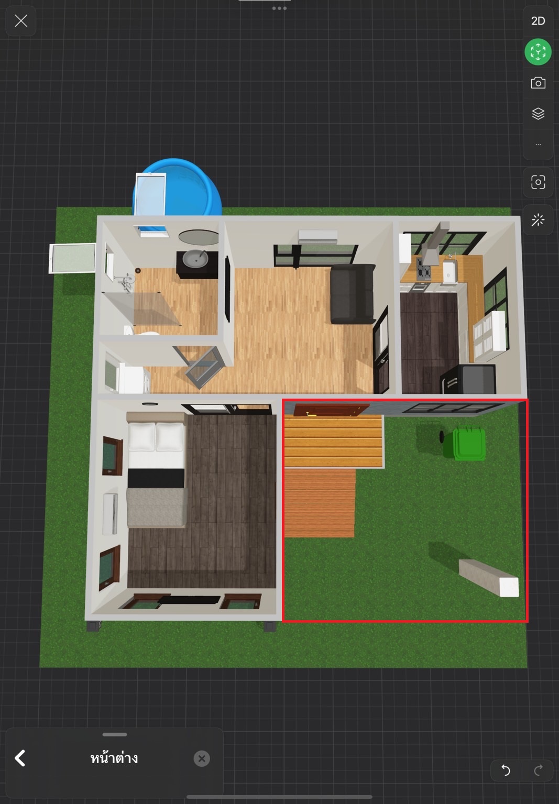This screenshot has width=559, height=804.
Task: Go back with the left chevron
Action: 20,758
